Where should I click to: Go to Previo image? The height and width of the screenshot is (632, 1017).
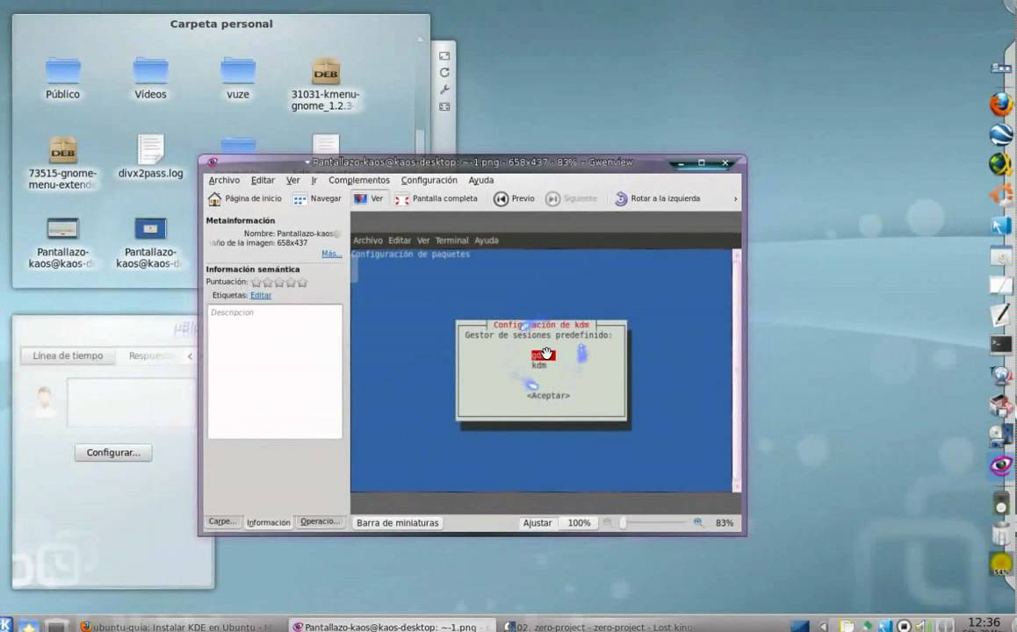pyautogui.click(x=515, y=198)
